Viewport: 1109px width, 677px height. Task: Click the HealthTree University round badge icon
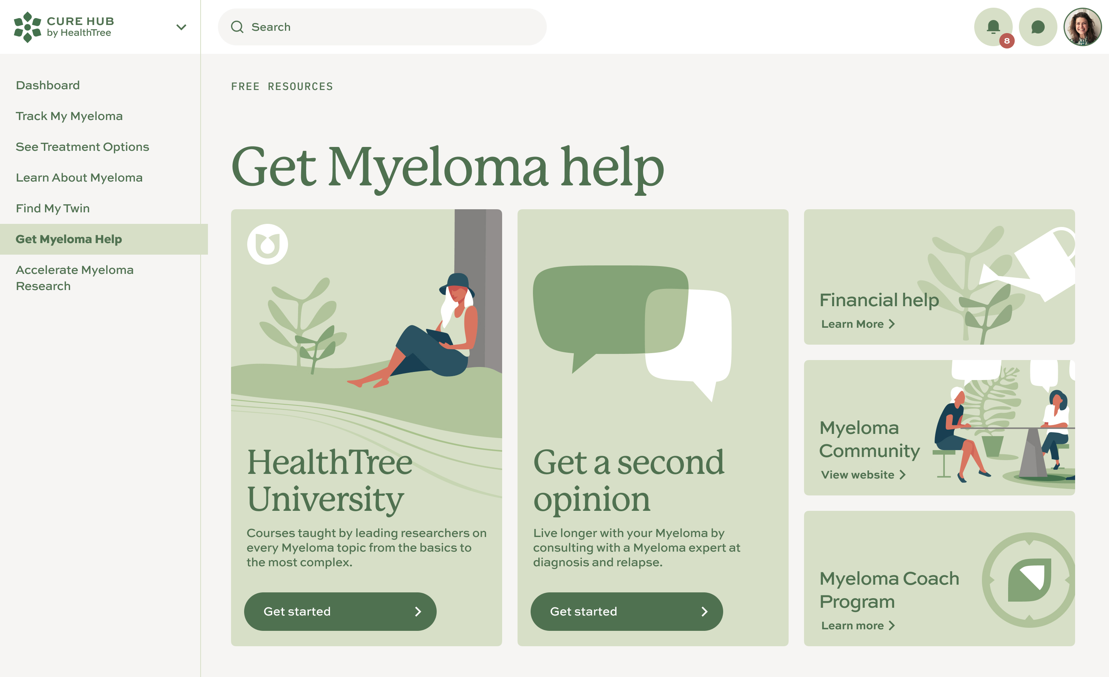coord(267,244)
